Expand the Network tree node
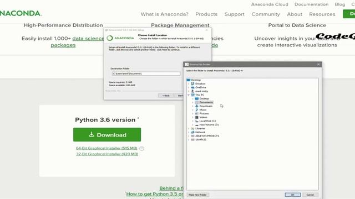This screenshot has height=199, width=355. [189, 132]
